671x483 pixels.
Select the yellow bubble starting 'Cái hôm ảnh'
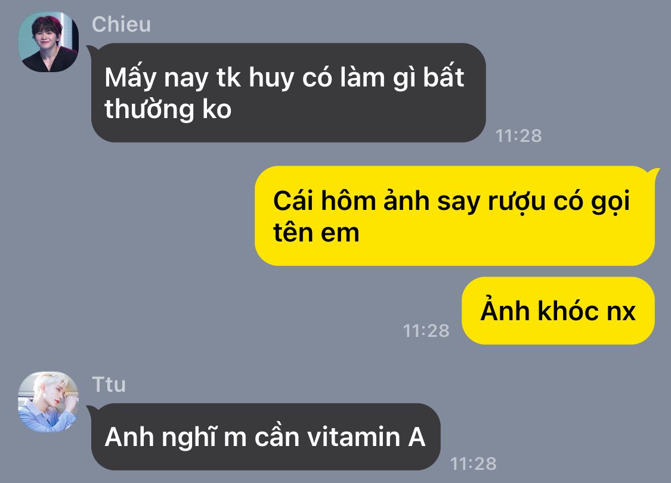pos(455,216)
